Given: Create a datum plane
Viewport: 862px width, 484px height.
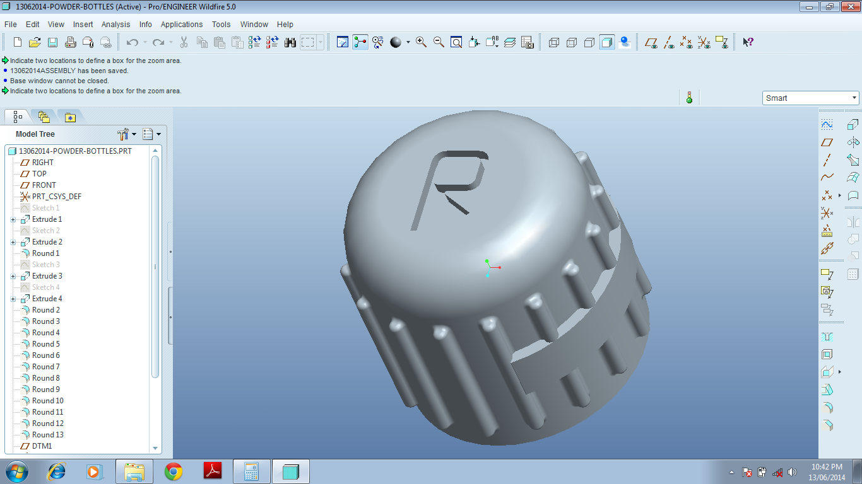Looking at the screenshot, I should (x=827, y=142).
